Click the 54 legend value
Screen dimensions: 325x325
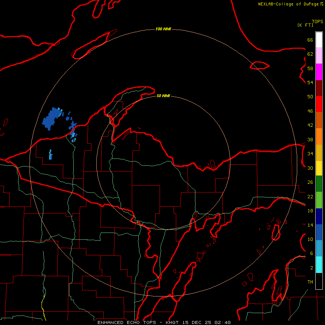pyautogui.click(x=310, y=82)
